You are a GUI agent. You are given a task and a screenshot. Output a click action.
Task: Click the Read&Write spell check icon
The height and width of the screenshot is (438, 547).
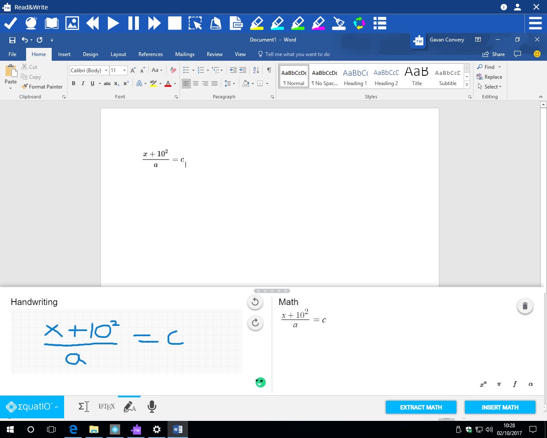click(10, 23)
